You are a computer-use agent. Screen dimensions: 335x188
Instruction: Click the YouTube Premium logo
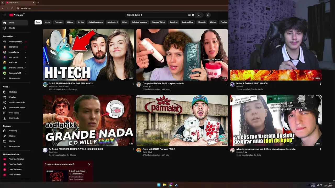pos(16,15)
